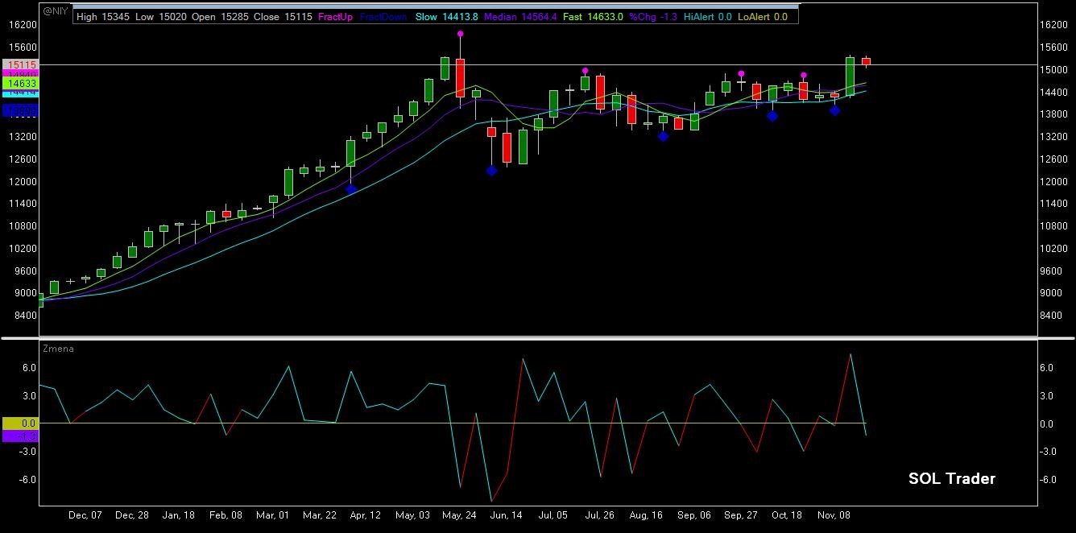Click the %Chg -1.3 readout
Screen dimensions: 1076x533
[652, 16]
